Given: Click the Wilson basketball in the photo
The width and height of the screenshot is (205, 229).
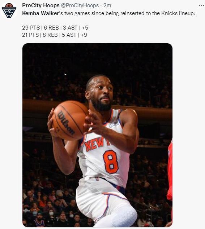Looking at the screenshot, I should pyautogui.click(x=70, y=120).
